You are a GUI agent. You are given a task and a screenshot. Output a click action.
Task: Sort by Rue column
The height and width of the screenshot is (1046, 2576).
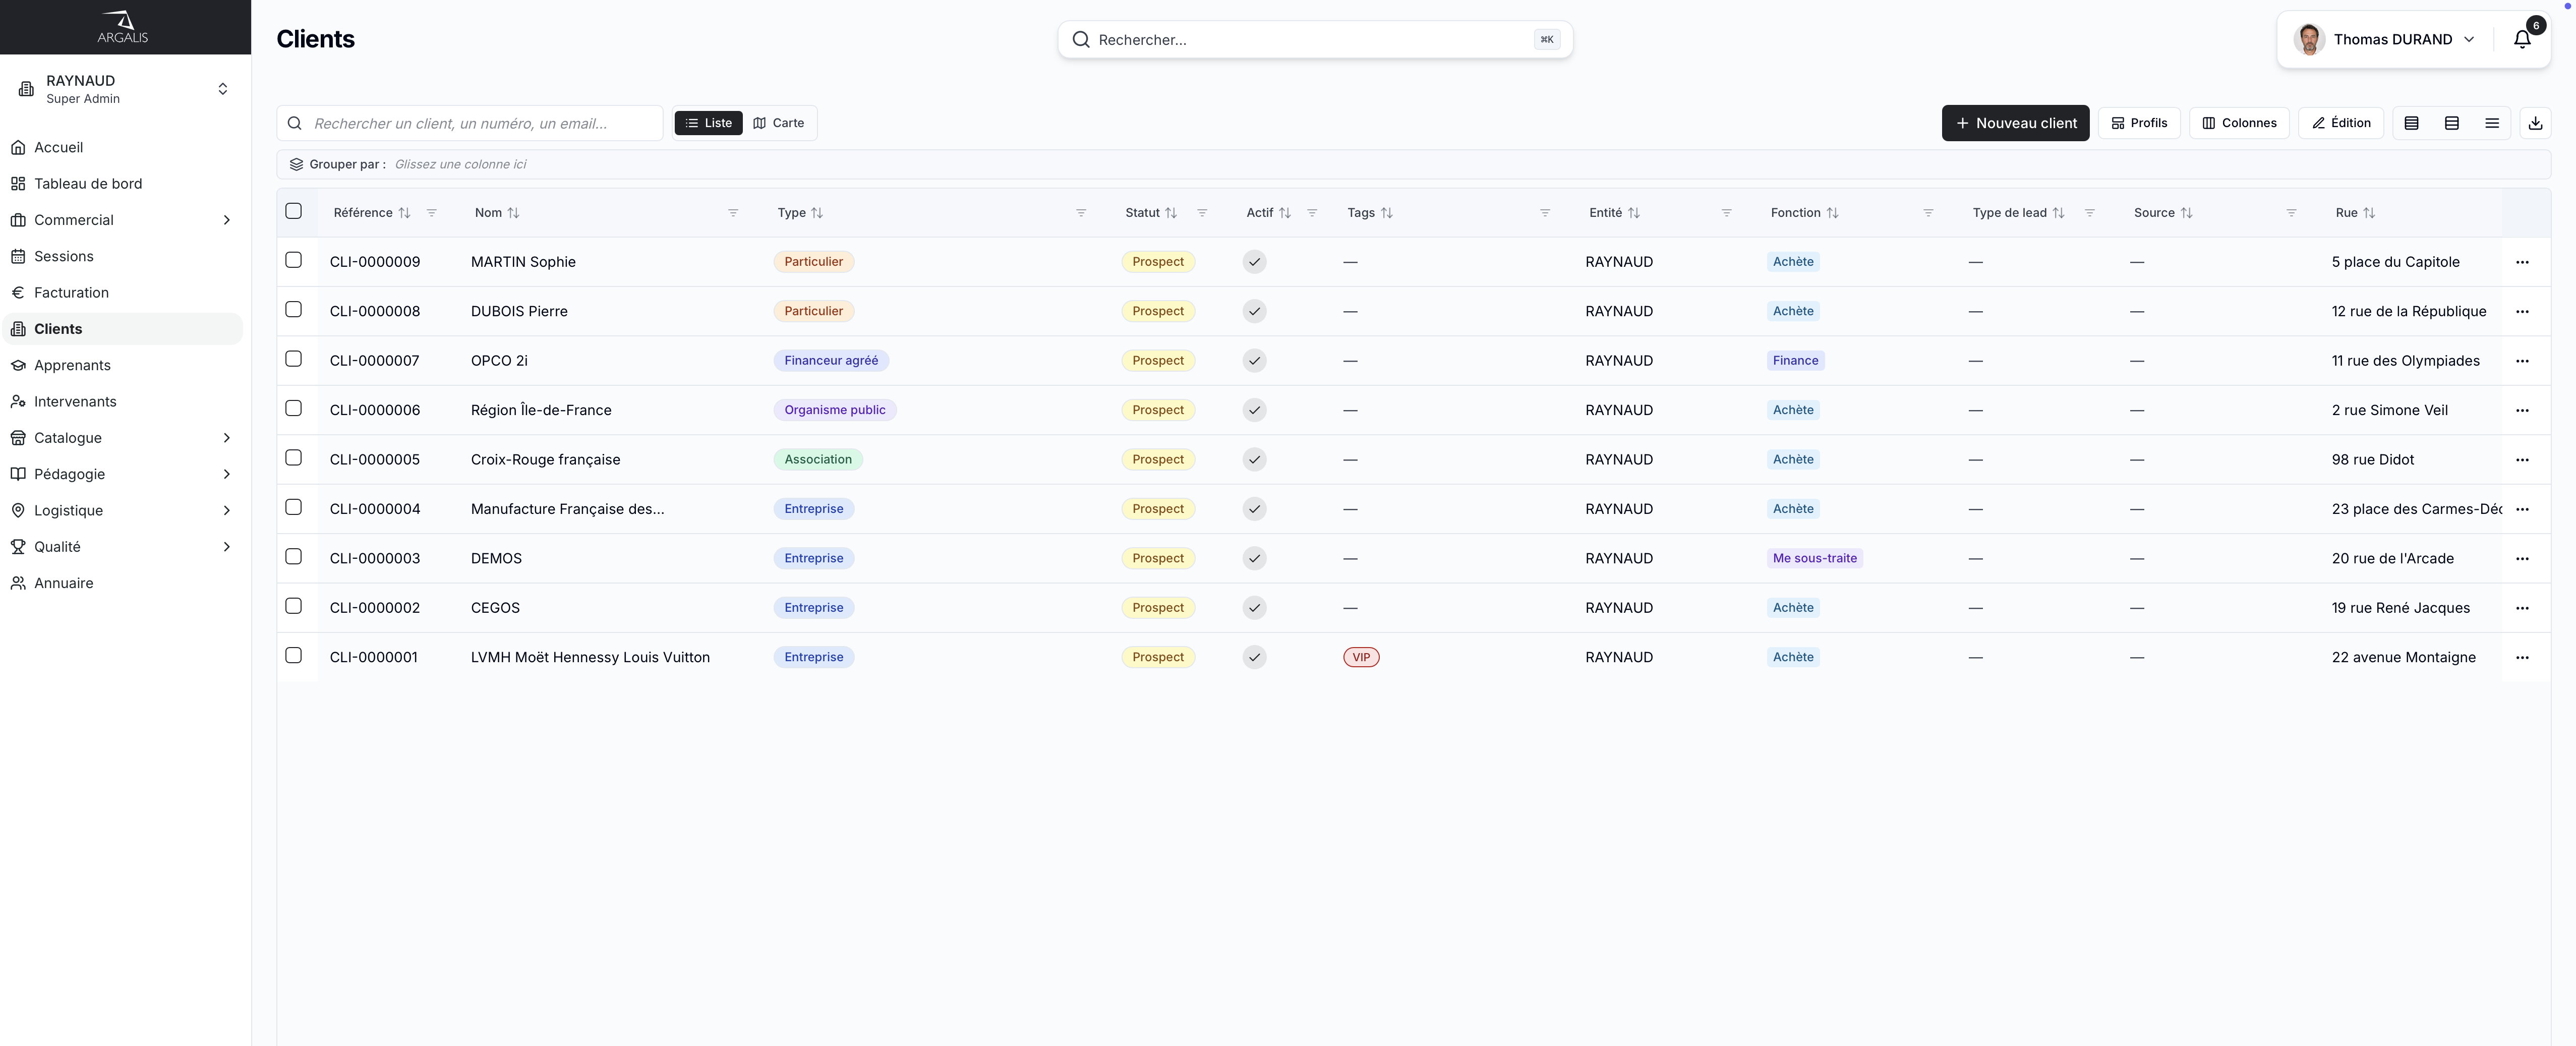[x=2369, y=213]
